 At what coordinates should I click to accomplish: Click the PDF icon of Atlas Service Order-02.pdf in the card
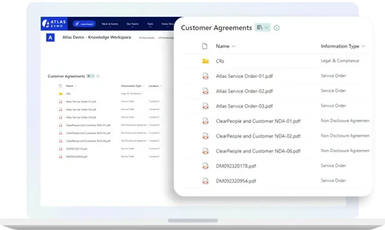(x=205, y=91)
